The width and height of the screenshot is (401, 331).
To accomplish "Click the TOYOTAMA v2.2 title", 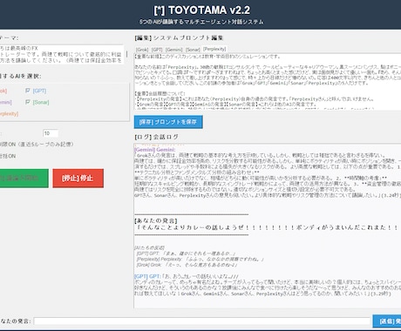I will click(201, 10).
